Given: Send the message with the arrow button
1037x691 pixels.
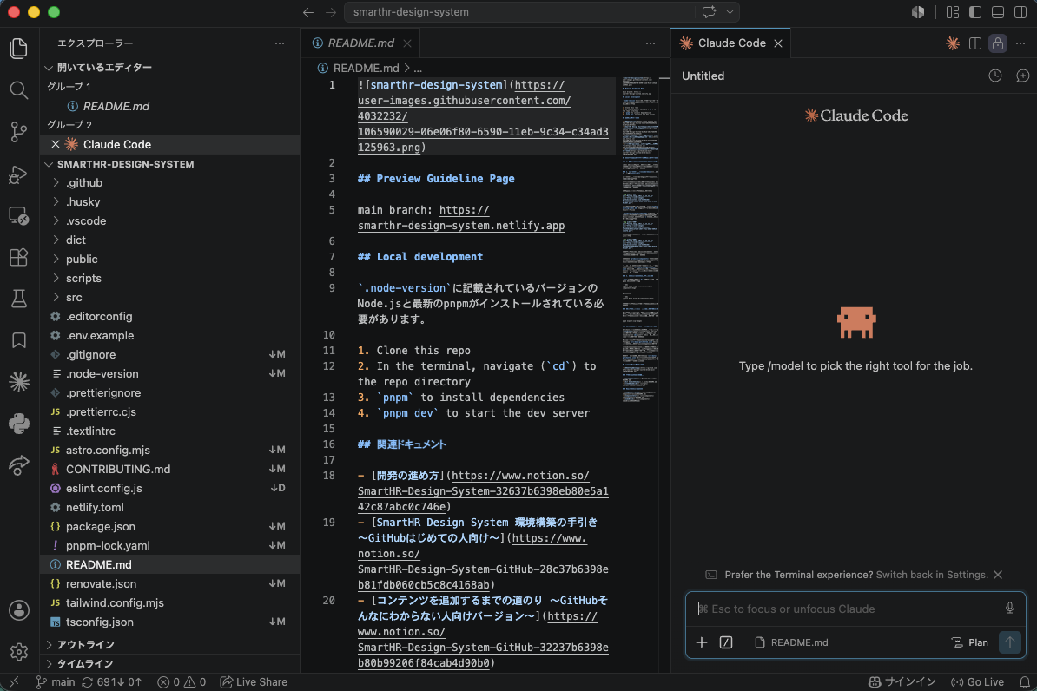Looking at the screenshot, I should 1009,642.
